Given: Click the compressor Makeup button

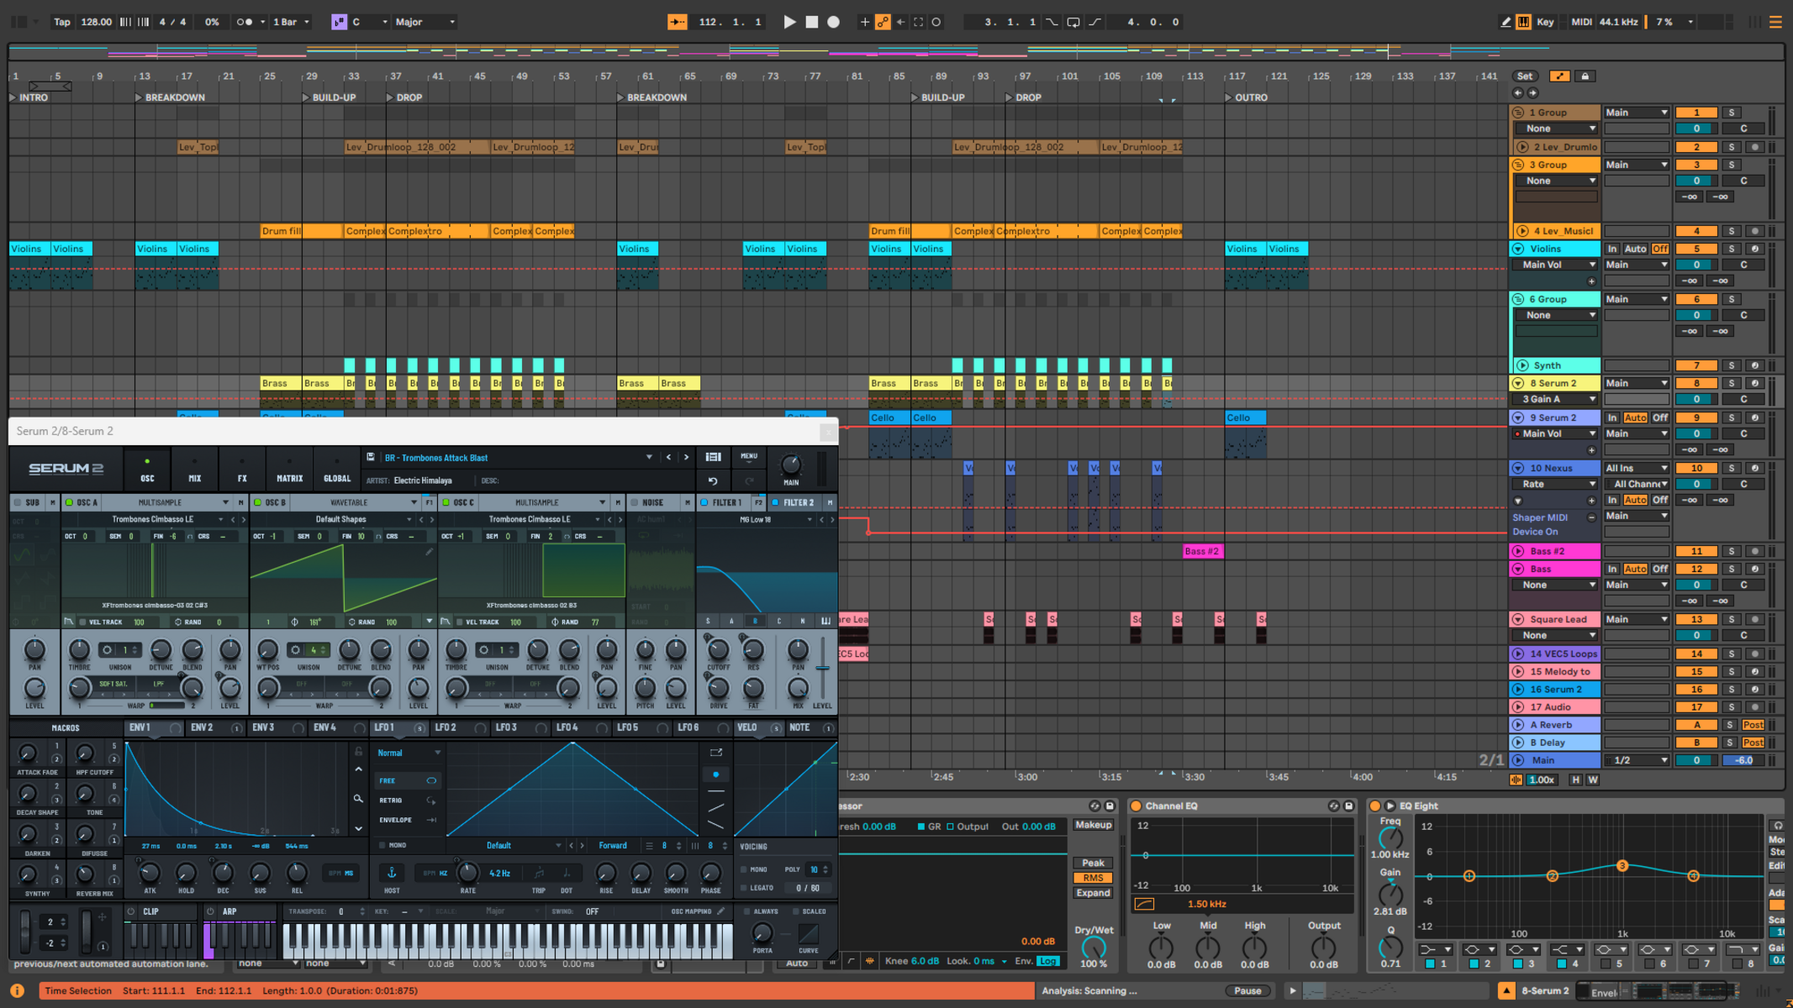Looking at the screenshot, I should 1093,825.
